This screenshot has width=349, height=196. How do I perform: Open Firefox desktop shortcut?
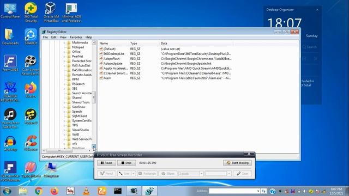point(31,90)
